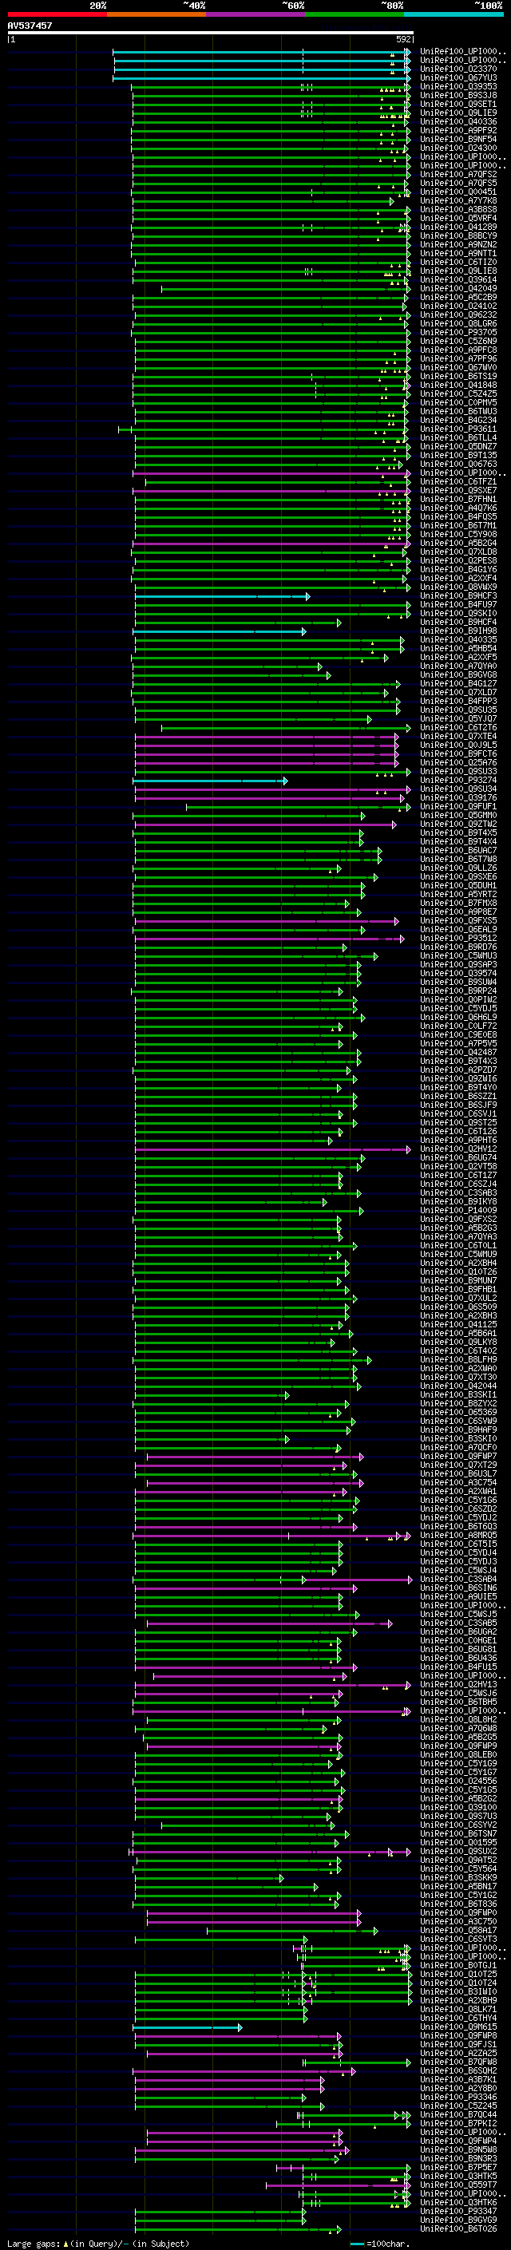The height and width of the screenshot is (2250, 511).
Task: Select hit label UniRef100_Q0PIW2
Action: pyautogui.click(x=458, y=999)
